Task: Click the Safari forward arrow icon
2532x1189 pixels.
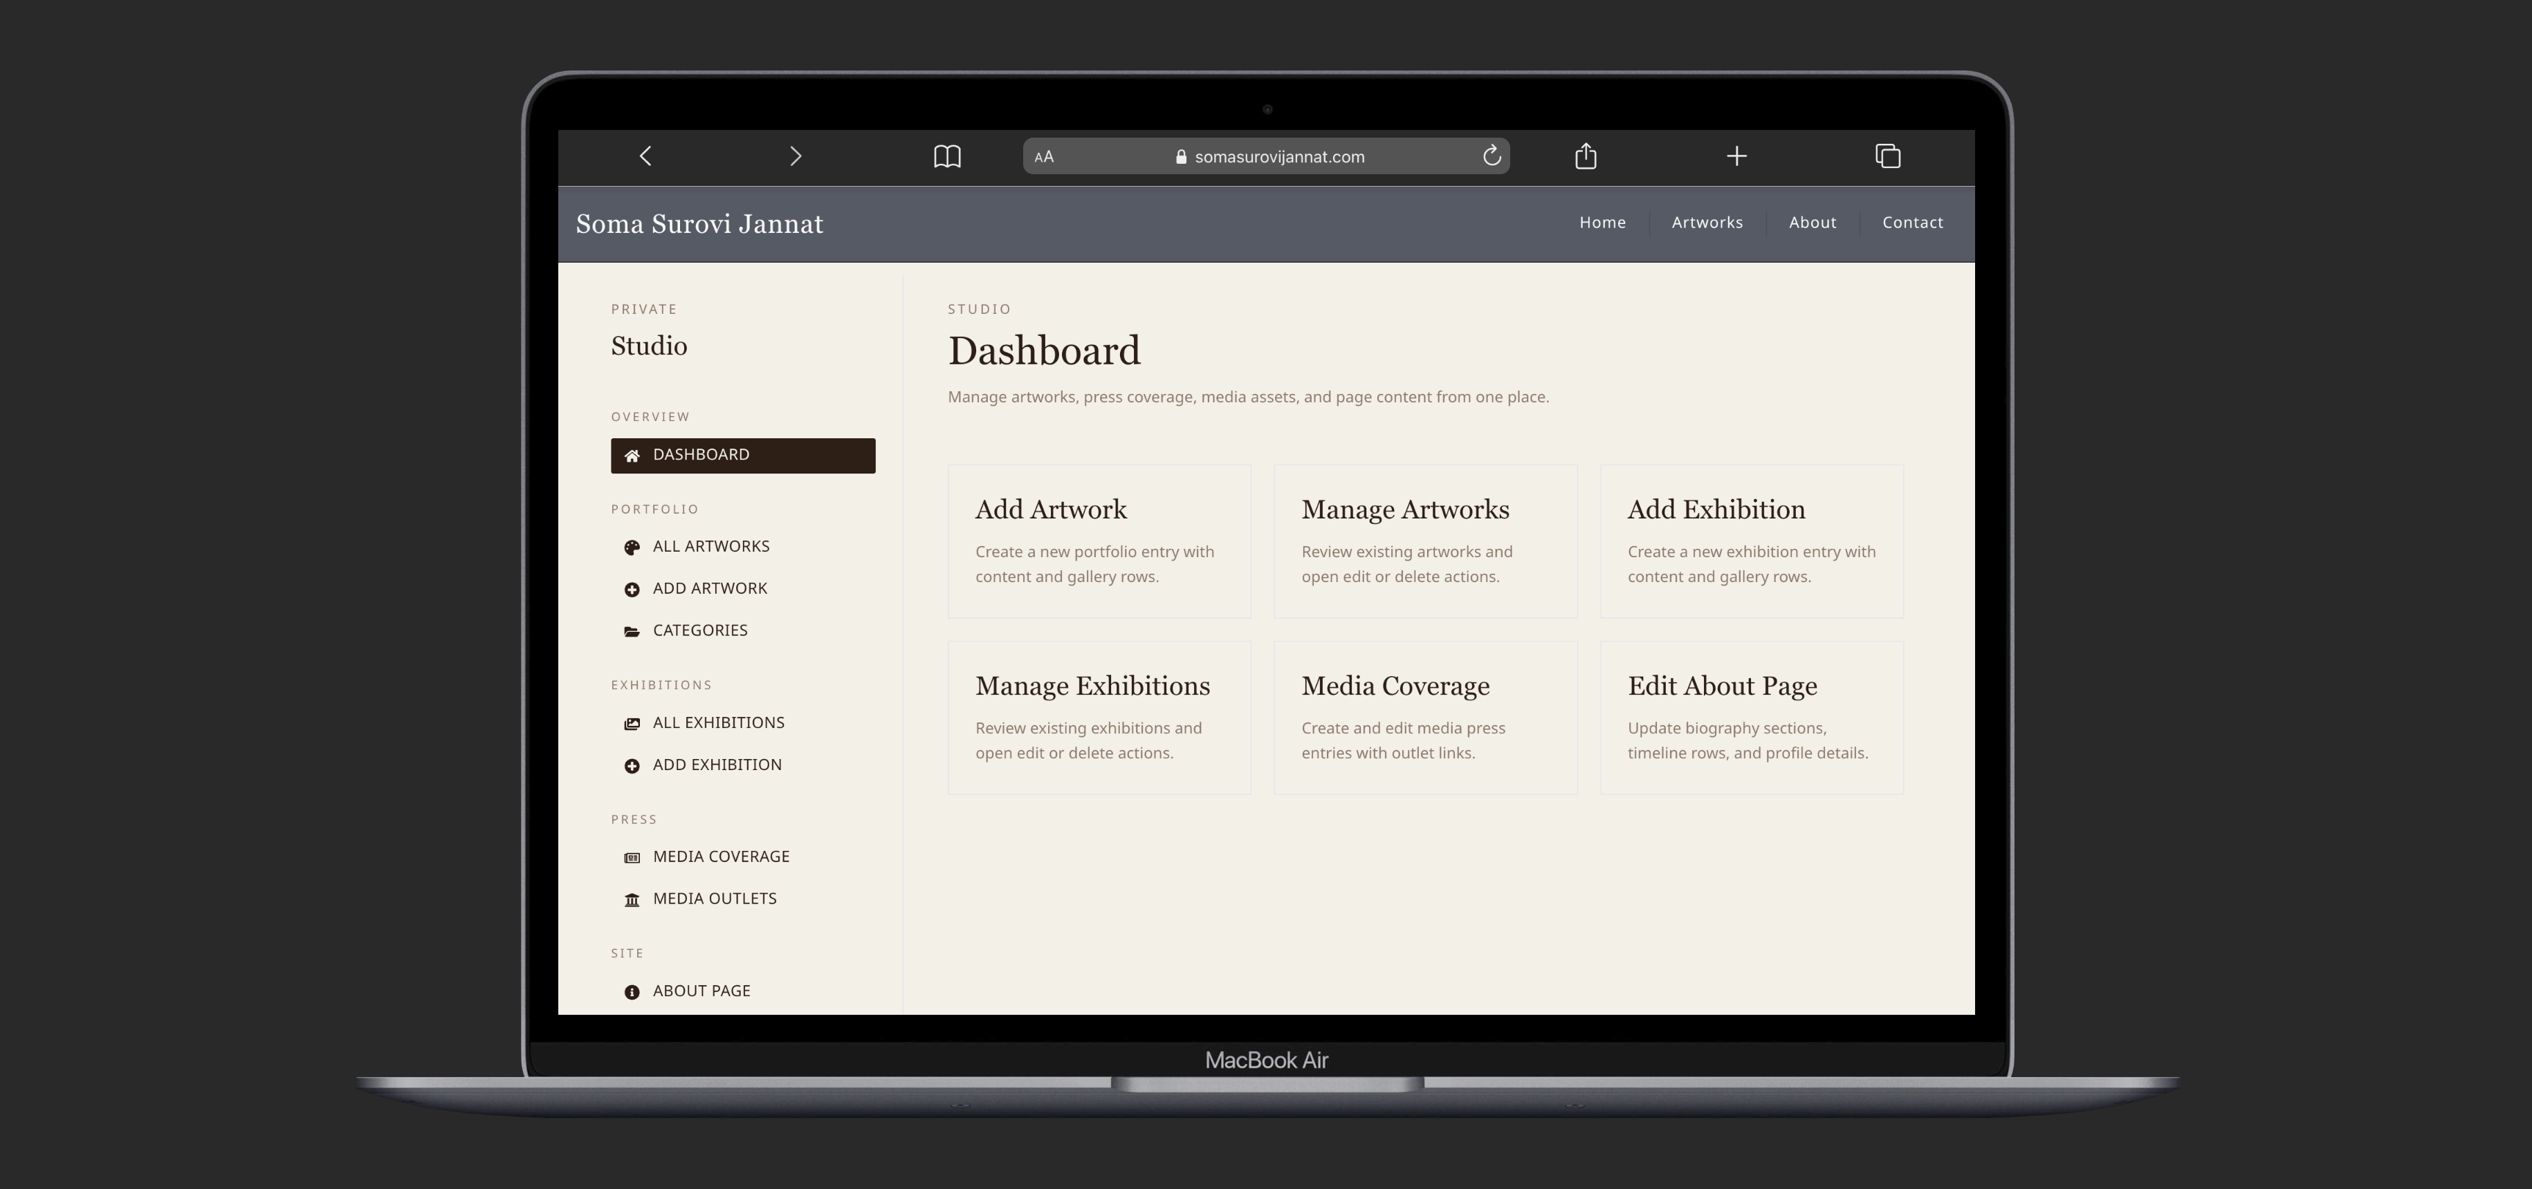Action: click(795, 156)
